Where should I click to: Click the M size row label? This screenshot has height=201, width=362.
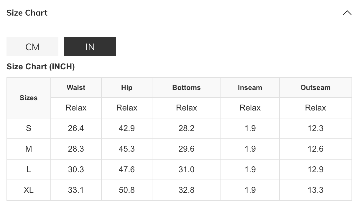(29, 149)
